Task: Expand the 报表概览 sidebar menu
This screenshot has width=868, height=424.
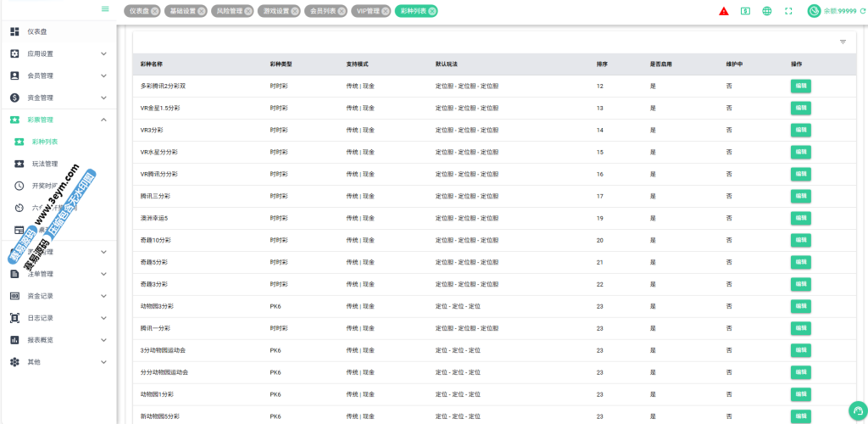Action: (x=58, y=339)
